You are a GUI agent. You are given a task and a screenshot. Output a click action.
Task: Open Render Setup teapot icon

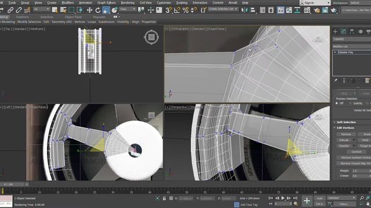[317, 10]
